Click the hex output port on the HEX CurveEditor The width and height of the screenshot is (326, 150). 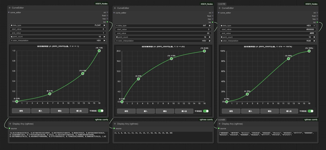click(317, 19)
